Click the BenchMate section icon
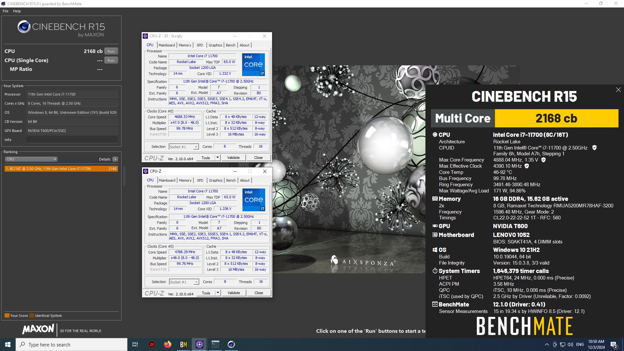The image size is (624, 351). [x=435, y=304]
